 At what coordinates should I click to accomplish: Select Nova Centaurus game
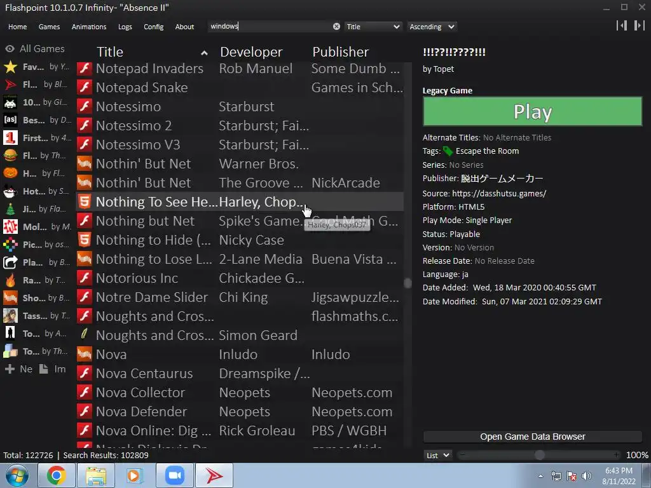click(240, 374)
